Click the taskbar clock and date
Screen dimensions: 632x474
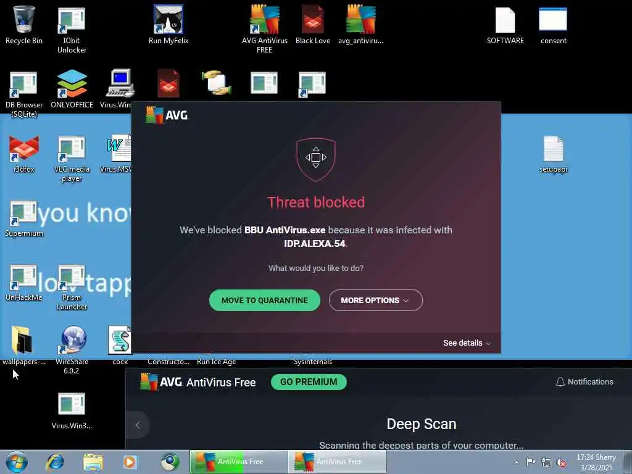[x=596, y=462]
